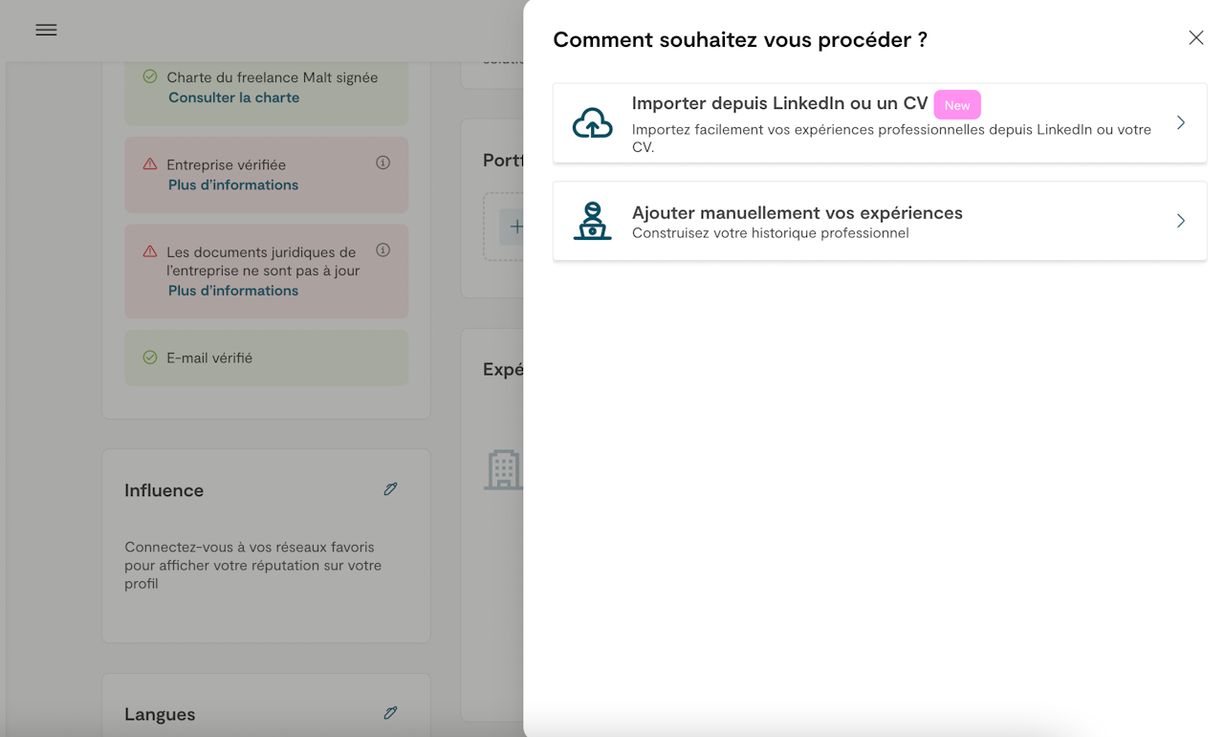Edit the Influence section with pencil icon
This screenshot has width=1224, height=737.
click(390, 489)
